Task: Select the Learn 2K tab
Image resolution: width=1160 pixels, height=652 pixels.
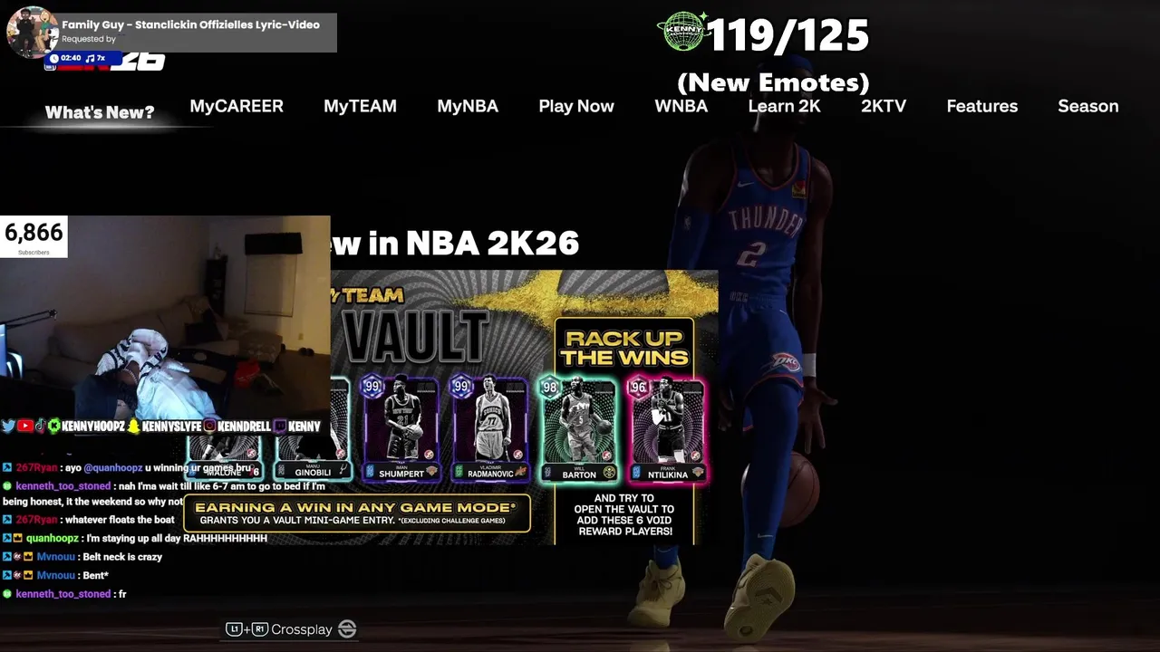Action: pyautogui.click(x=784, y=106)
